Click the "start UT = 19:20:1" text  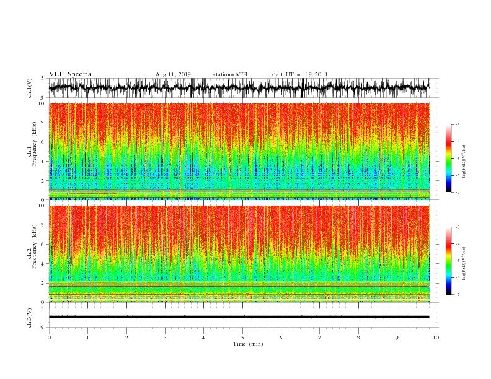point(299,74)
